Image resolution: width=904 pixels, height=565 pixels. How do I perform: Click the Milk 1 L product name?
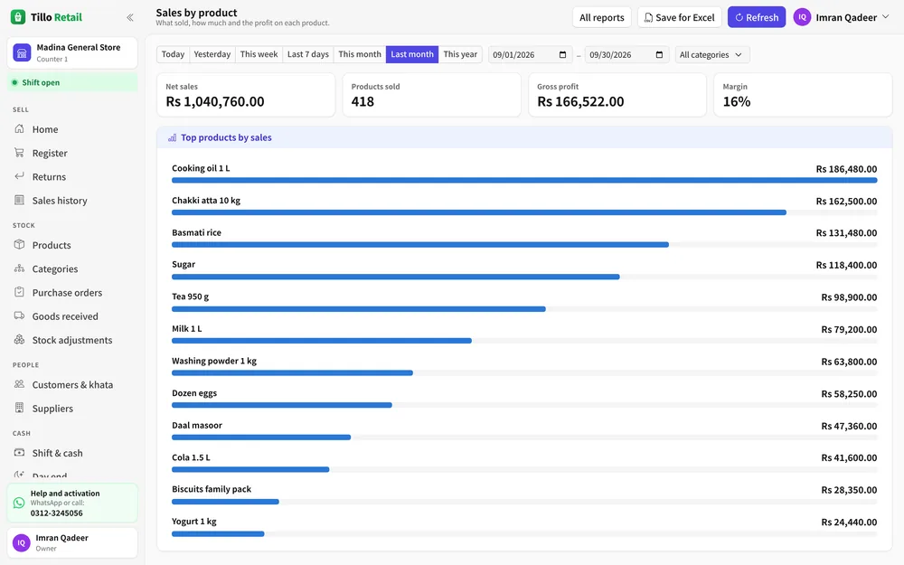point(187,329)
